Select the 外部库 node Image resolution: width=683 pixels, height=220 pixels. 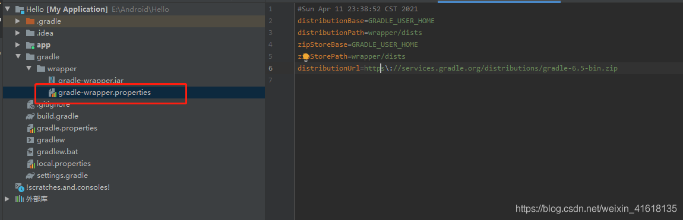pyautogui.click(x=37, y=199)
